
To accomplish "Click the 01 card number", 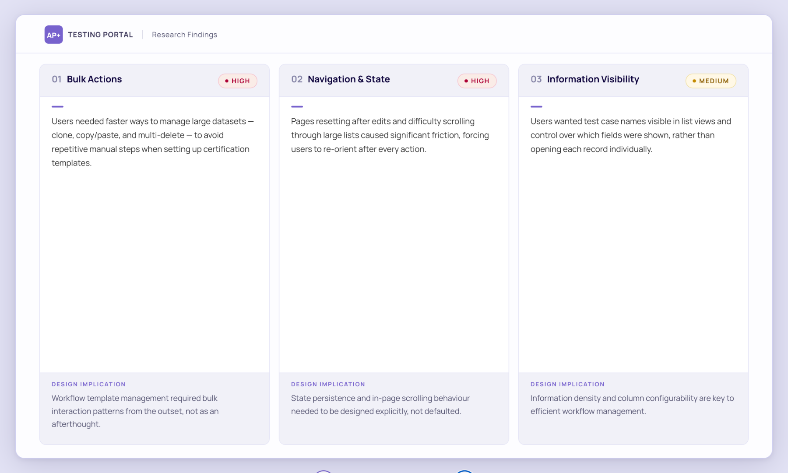I will pos(56,79).
